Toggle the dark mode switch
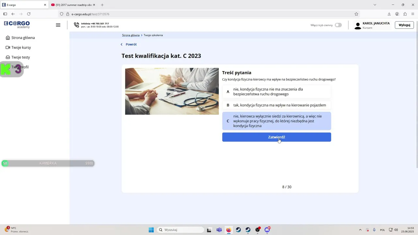This screenshot has height=235, width=418. tap(338, 25)
